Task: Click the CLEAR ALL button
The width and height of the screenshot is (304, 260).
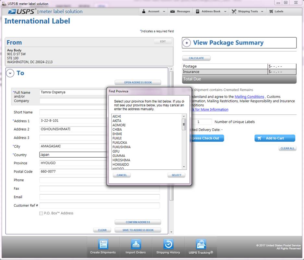Action: tap(287, 148)
